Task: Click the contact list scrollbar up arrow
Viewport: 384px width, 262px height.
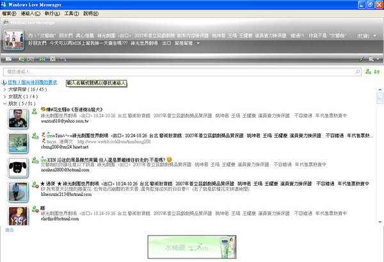Action: coord(380,90)
